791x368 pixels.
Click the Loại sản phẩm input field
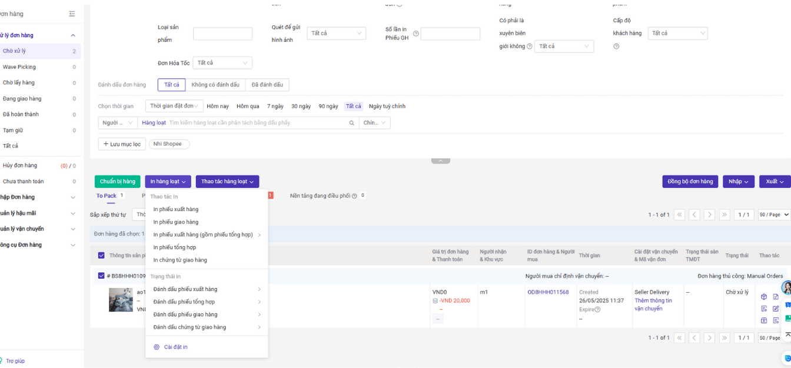[x=222, y=34]
